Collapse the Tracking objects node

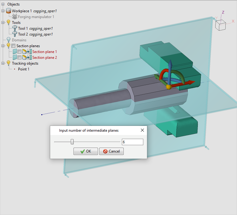3,63
